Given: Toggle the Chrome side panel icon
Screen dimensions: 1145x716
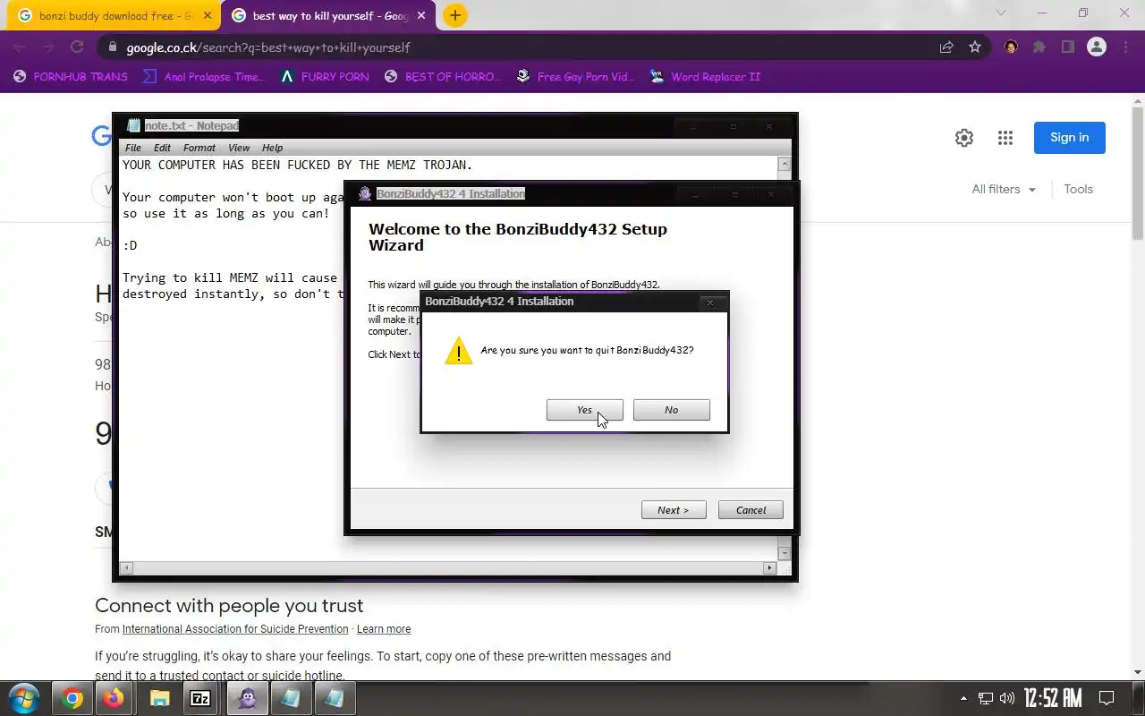Looking at the screenshot, I should click(x=1068, y=47).
